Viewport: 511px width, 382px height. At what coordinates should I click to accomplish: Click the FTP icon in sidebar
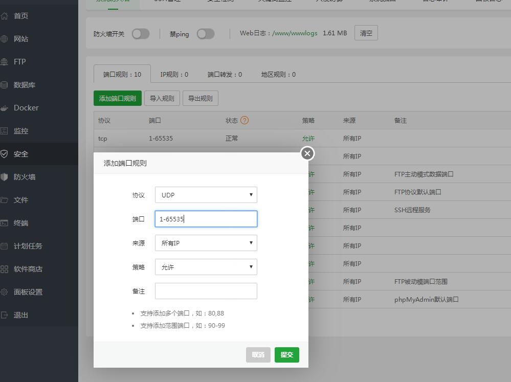coord(4,61)
